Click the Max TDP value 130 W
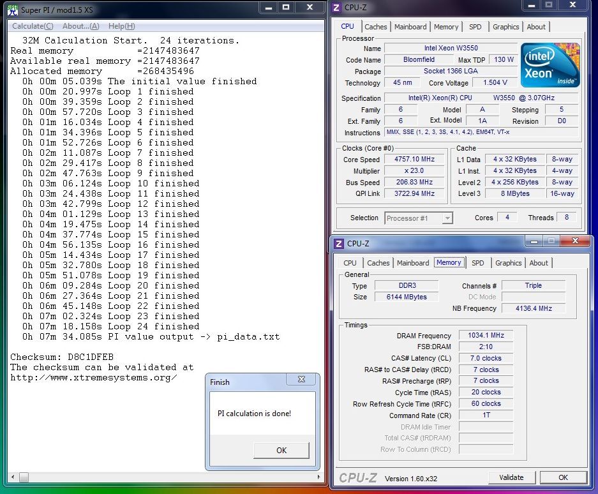Image resolution: width=598 pixels, height=494 pixels. pyautogui.click(x=504, y=59)
